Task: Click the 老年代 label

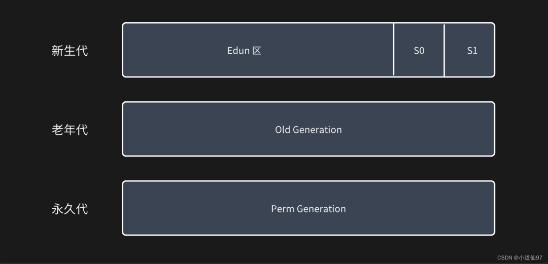Action: tap(70, 130)
